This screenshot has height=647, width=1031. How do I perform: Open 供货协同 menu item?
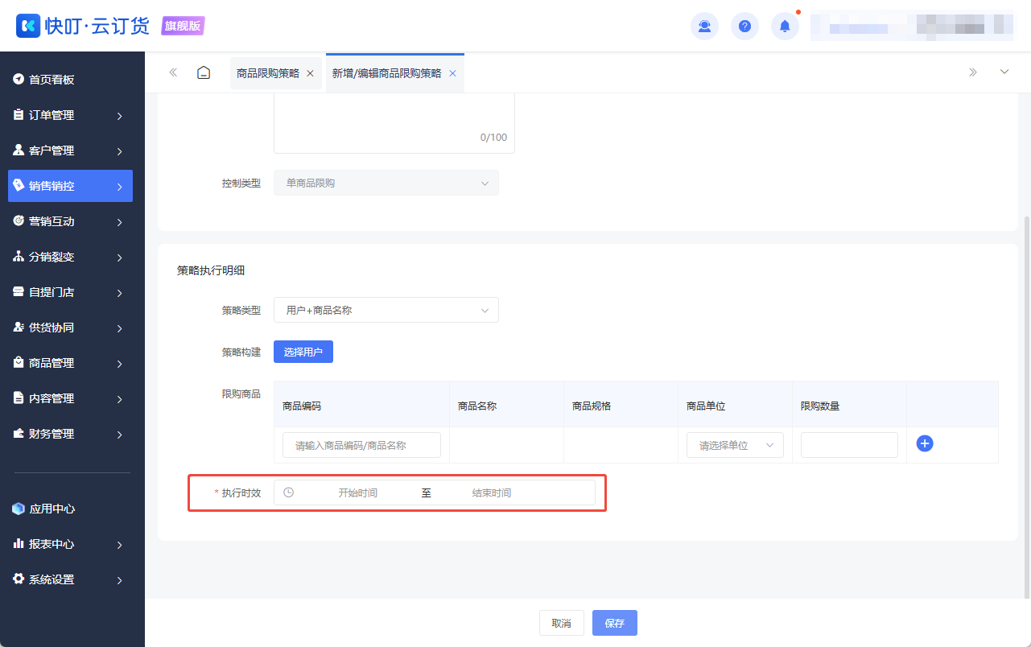tap(70, 328)
